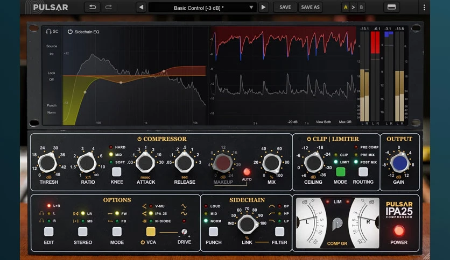Click the HP high-pass filter icon

[x=271, y=214]
